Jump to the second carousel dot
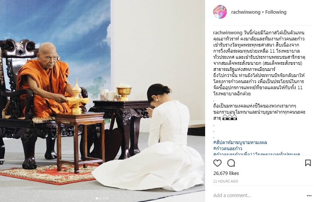The height and width of the screenshot is (202, 314). pos(100,199)
